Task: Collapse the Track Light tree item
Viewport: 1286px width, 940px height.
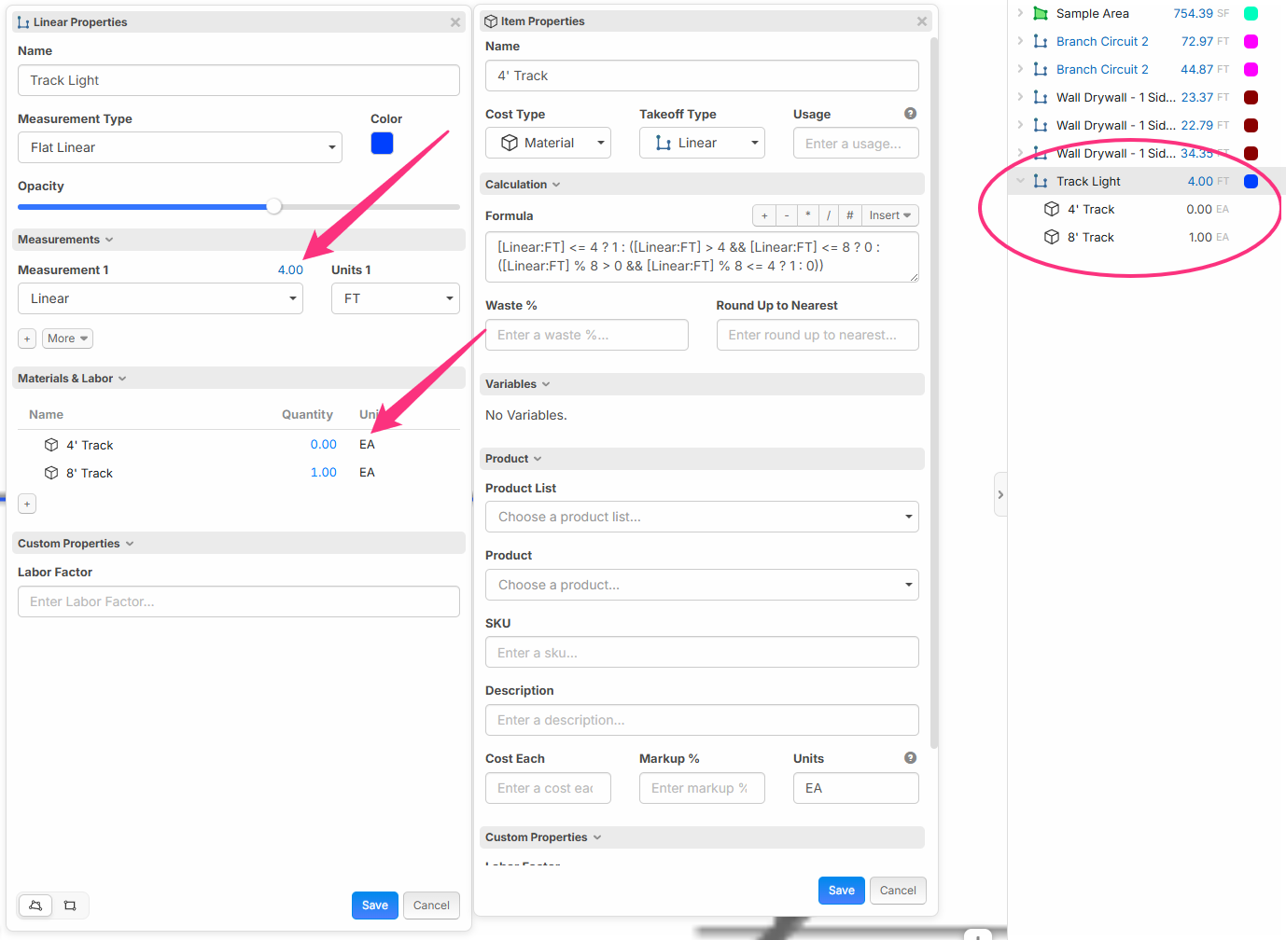Action: [1020, 181]
